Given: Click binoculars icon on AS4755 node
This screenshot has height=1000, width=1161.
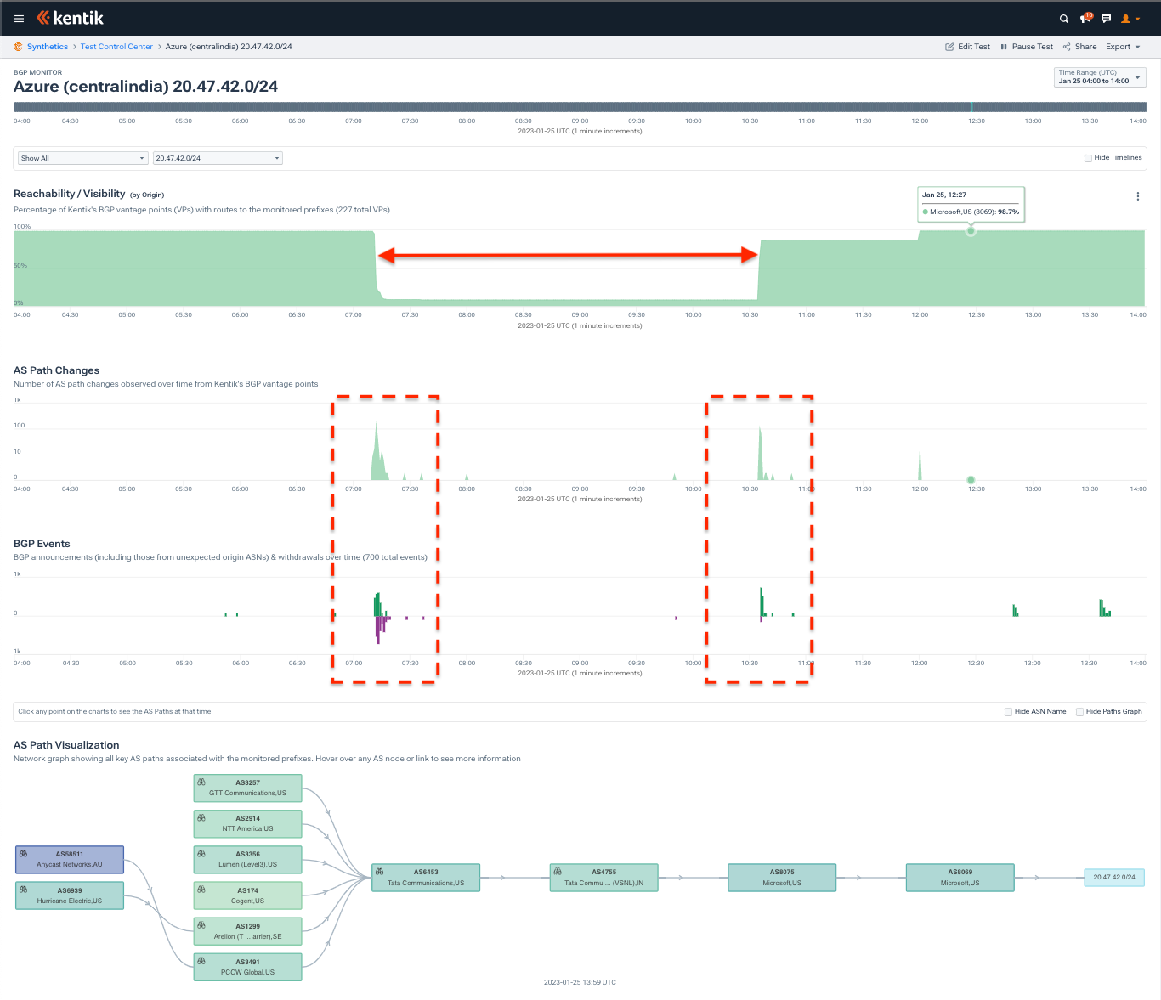Looking at the screenshot, I should 558,871.
